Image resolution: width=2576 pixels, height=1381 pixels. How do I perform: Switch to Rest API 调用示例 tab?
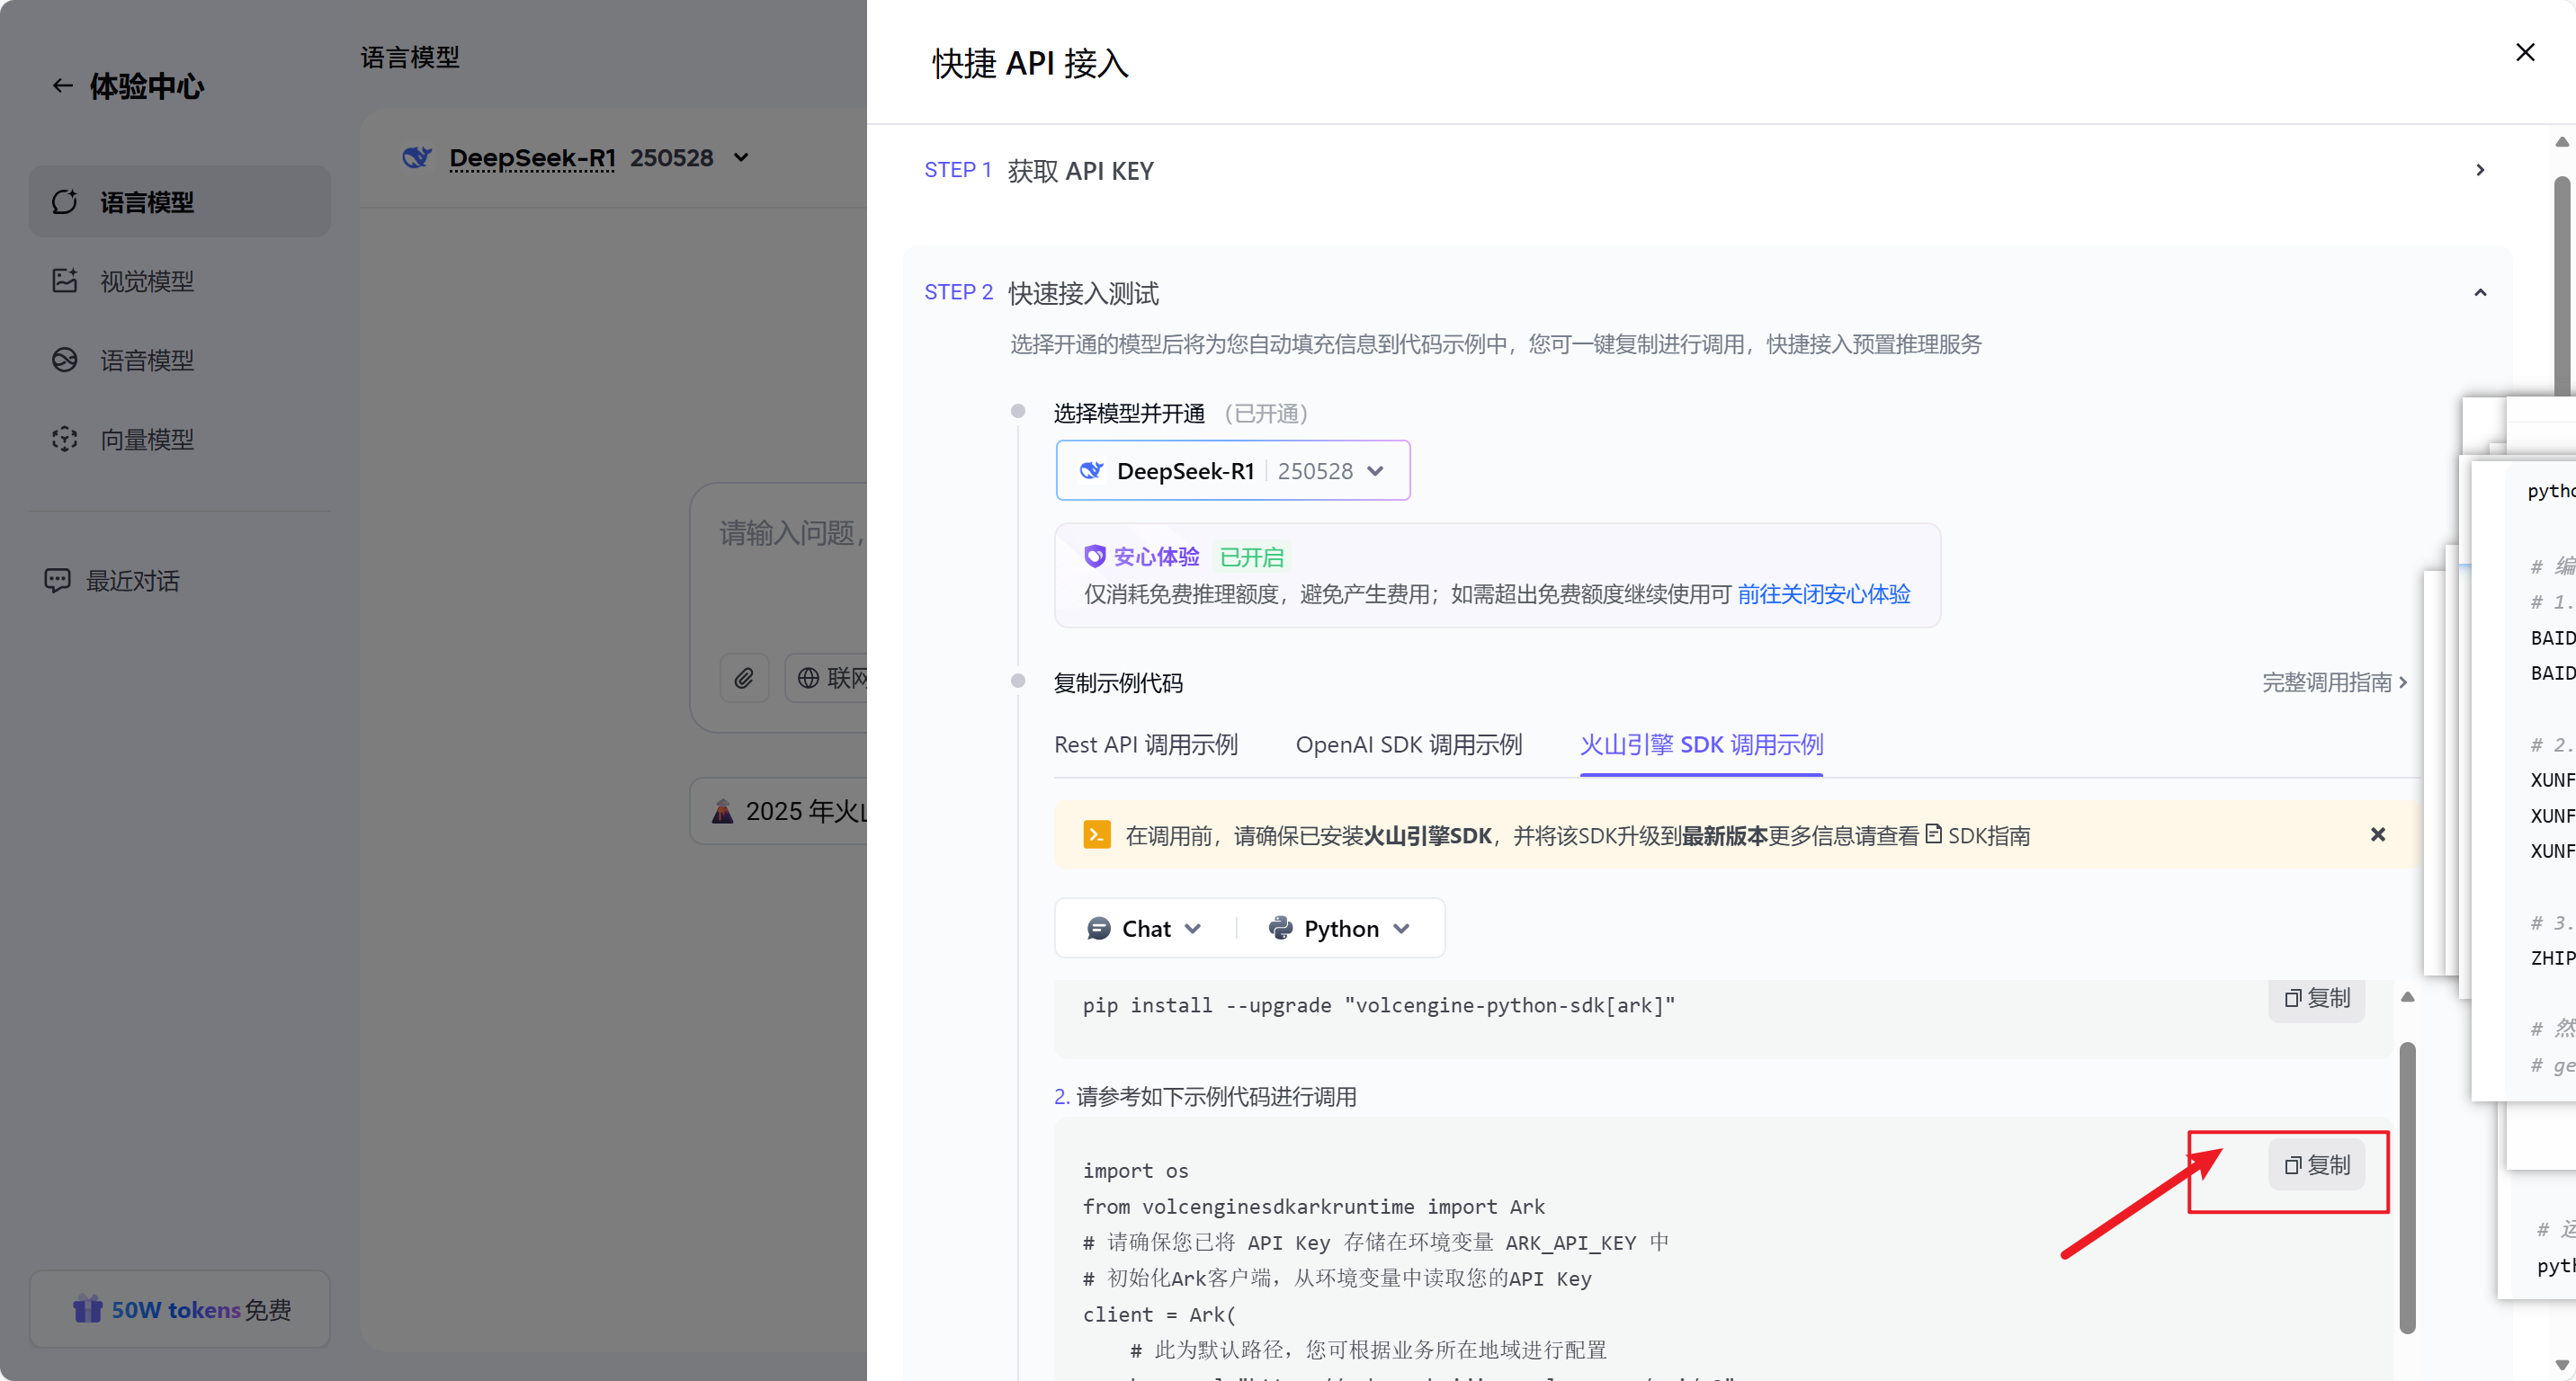(x=1145, y=744)
